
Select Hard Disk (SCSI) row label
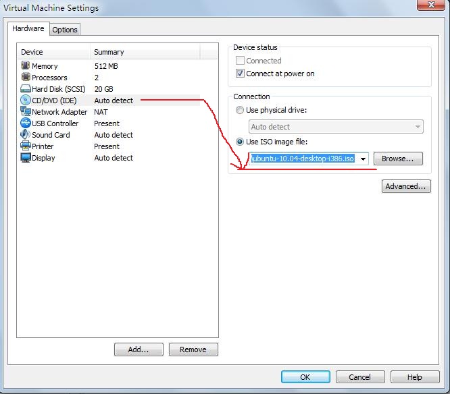pos(59,89)
